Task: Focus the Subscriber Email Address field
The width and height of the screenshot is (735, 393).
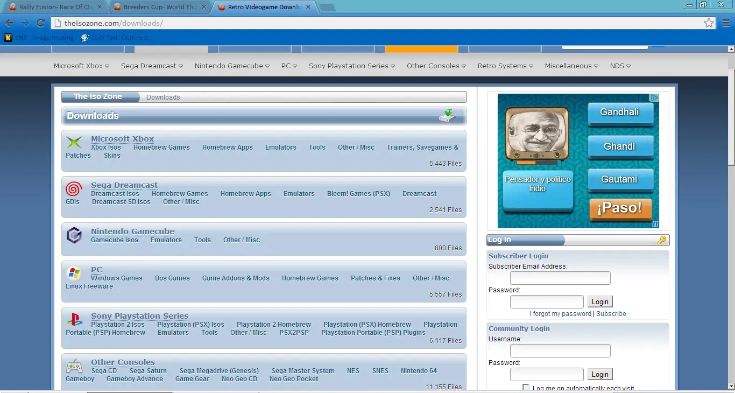Action: (560, 278)
